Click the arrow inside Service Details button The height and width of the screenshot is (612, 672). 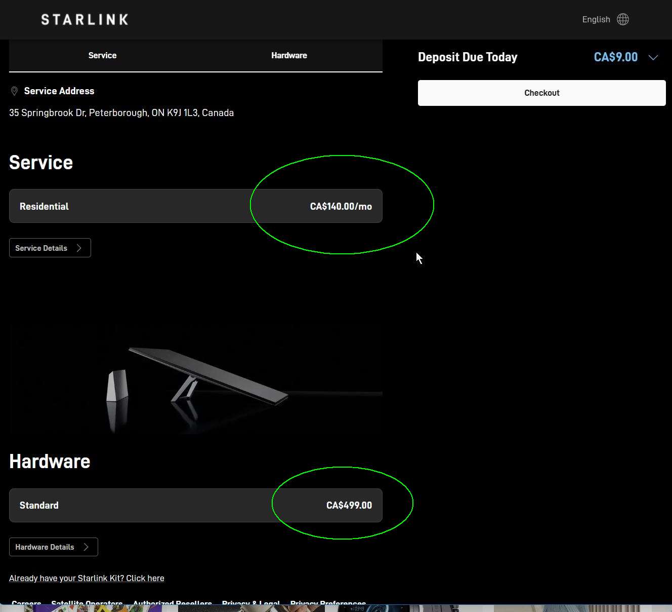pos(79,248)
